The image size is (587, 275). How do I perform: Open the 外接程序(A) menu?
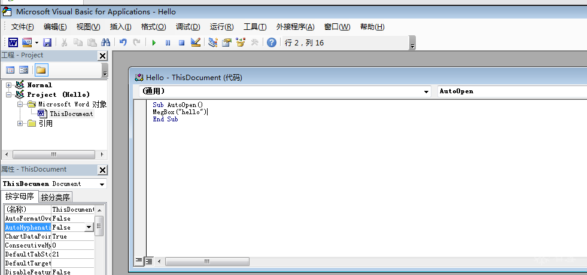[296, 27]
